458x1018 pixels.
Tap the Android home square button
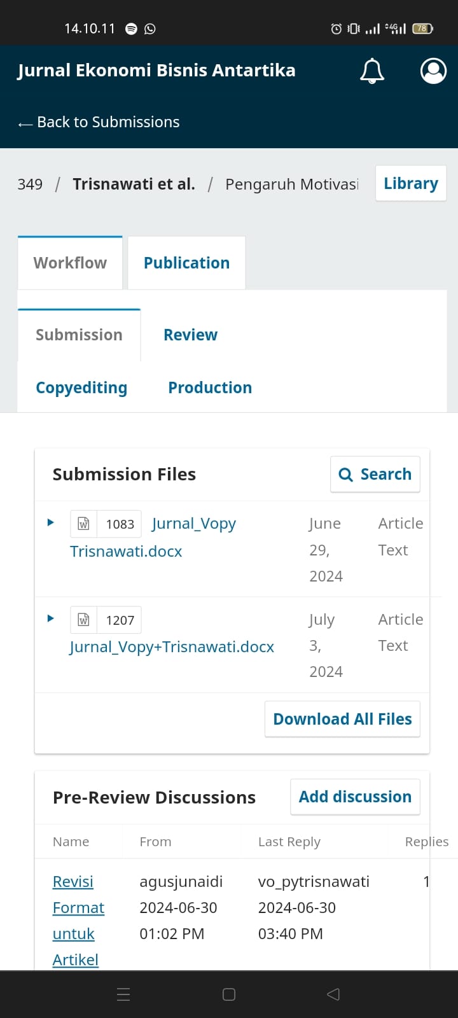click(x=229, y=994)
